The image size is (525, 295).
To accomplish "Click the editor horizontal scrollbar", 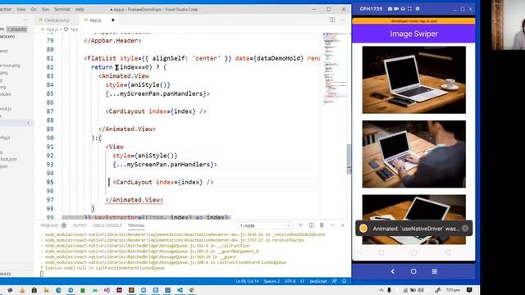I will click(146, 217).
